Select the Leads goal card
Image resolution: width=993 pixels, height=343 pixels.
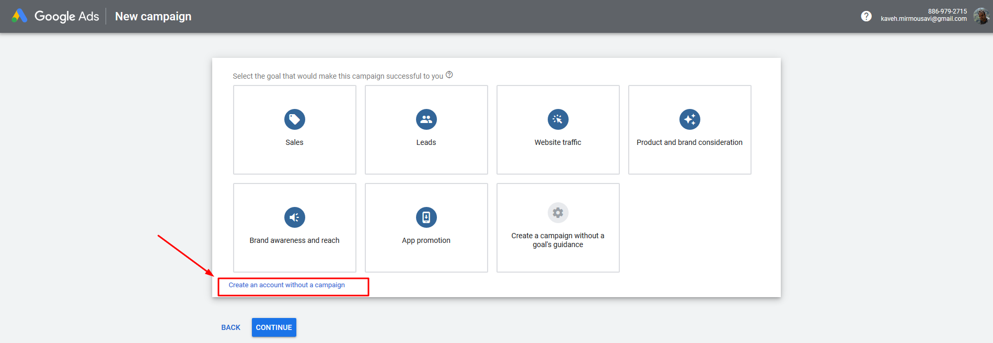coord(426,130)
